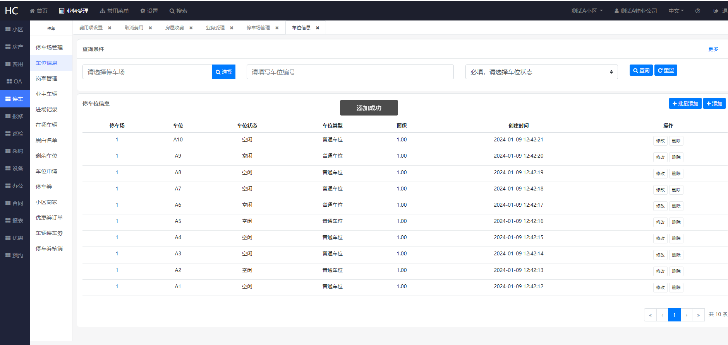Image resolution: width=728 pixels, height=345 pixels.
Task: Open the 测试A小区 community dropdown
Action: pos(587,11)
